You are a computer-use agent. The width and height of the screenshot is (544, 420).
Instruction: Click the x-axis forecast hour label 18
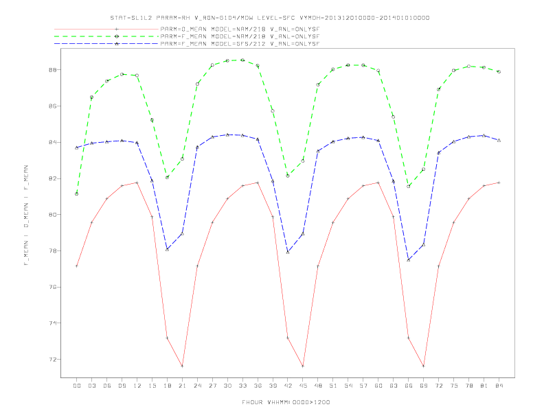167,386
